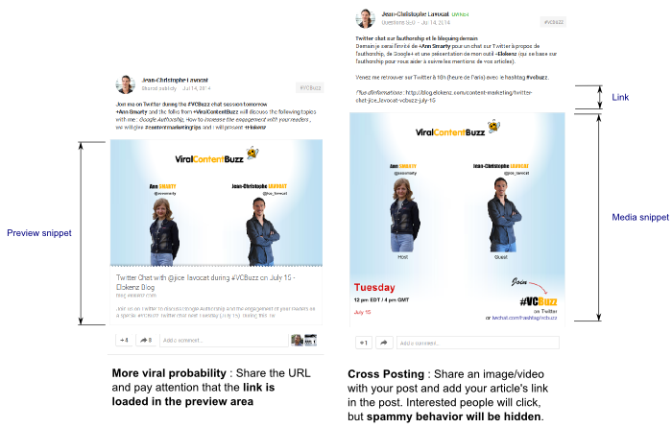The width and height of the screenshot is (672, 428).
Task: Click the right post's Add a comment field
Action: [478, 343]
